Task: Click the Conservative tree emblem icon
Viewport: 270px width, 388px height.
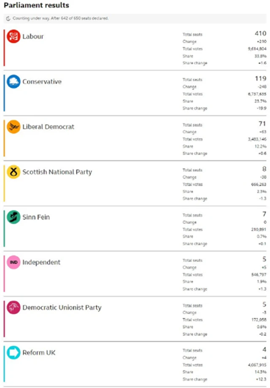Action: (13, 81)
